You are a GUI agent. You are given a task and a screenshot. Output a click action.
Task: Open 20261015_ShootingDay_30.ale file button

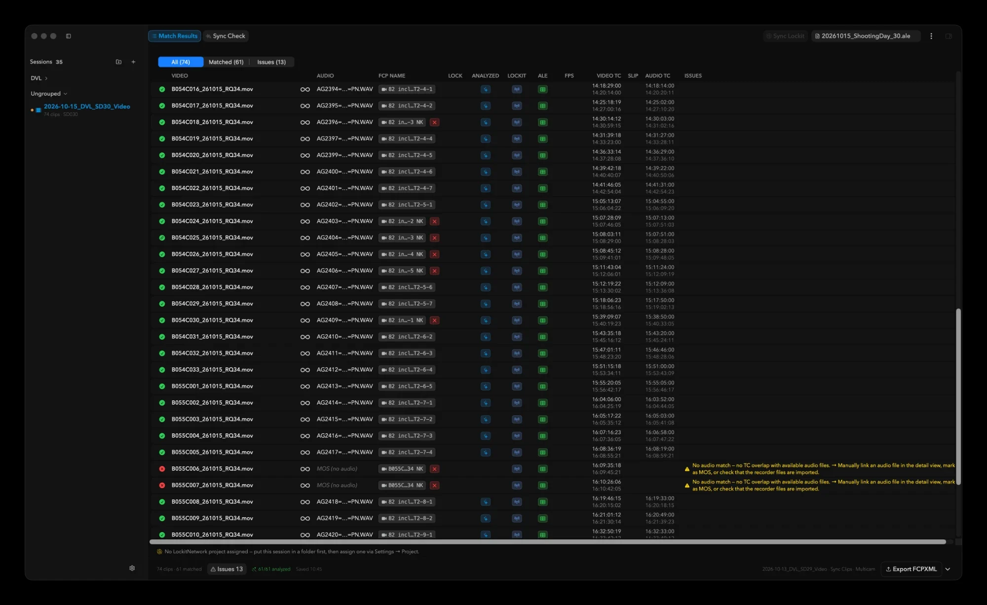pyautogui.click(x=866, y=36)
